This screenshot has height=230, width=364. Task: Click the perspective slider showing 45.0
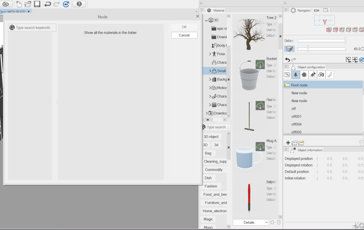pos(322,49)
